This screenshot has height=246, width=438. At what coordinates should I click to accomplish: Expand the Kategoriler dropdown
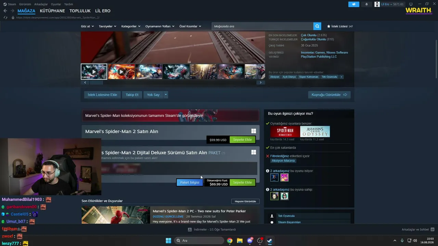click(x=131, y=26)
